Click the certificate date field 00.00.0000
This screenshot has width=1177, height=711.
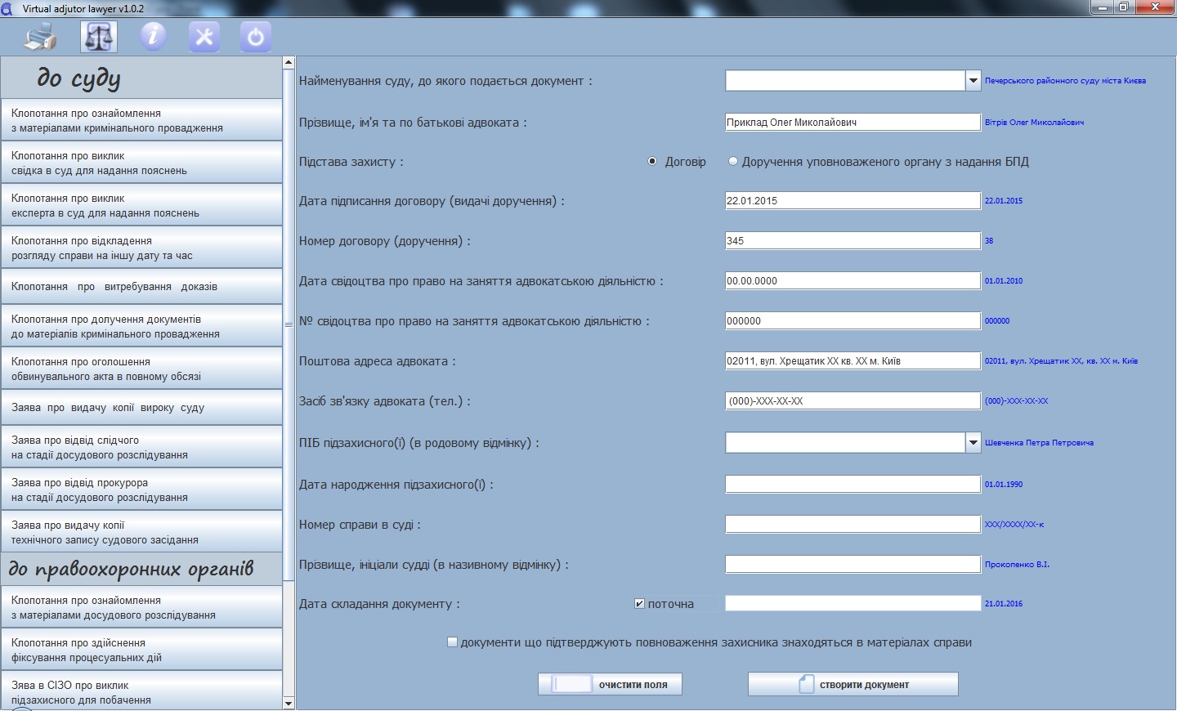click(853, 281)
